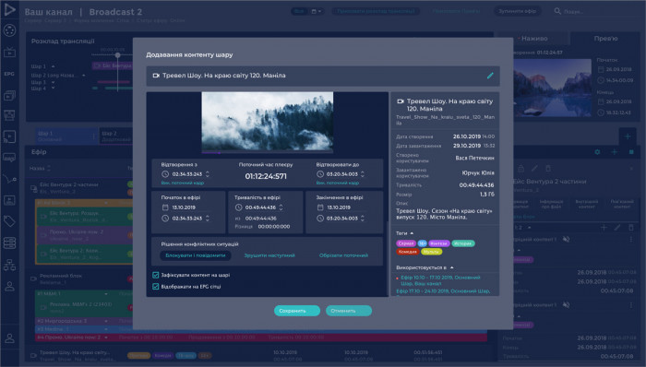Collapse the Теги section arrow
Screen dimensions: 646x367
pyautogui.click(x=412, y=233)
